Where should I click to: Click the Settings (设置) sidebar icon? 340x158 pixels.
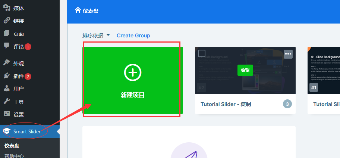[7, 114]
